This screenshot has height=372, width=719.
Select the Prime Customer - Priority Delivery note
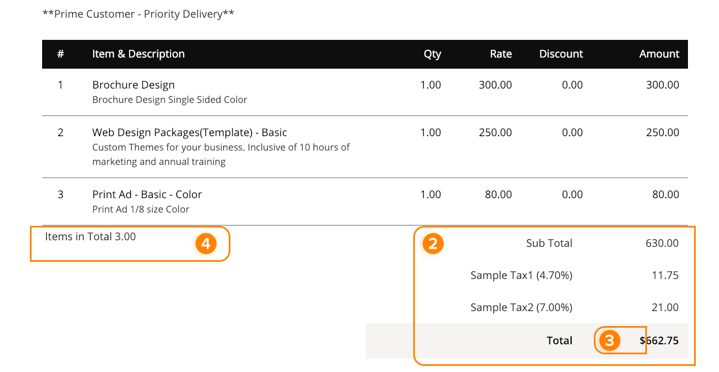click(x=138, y=14)
